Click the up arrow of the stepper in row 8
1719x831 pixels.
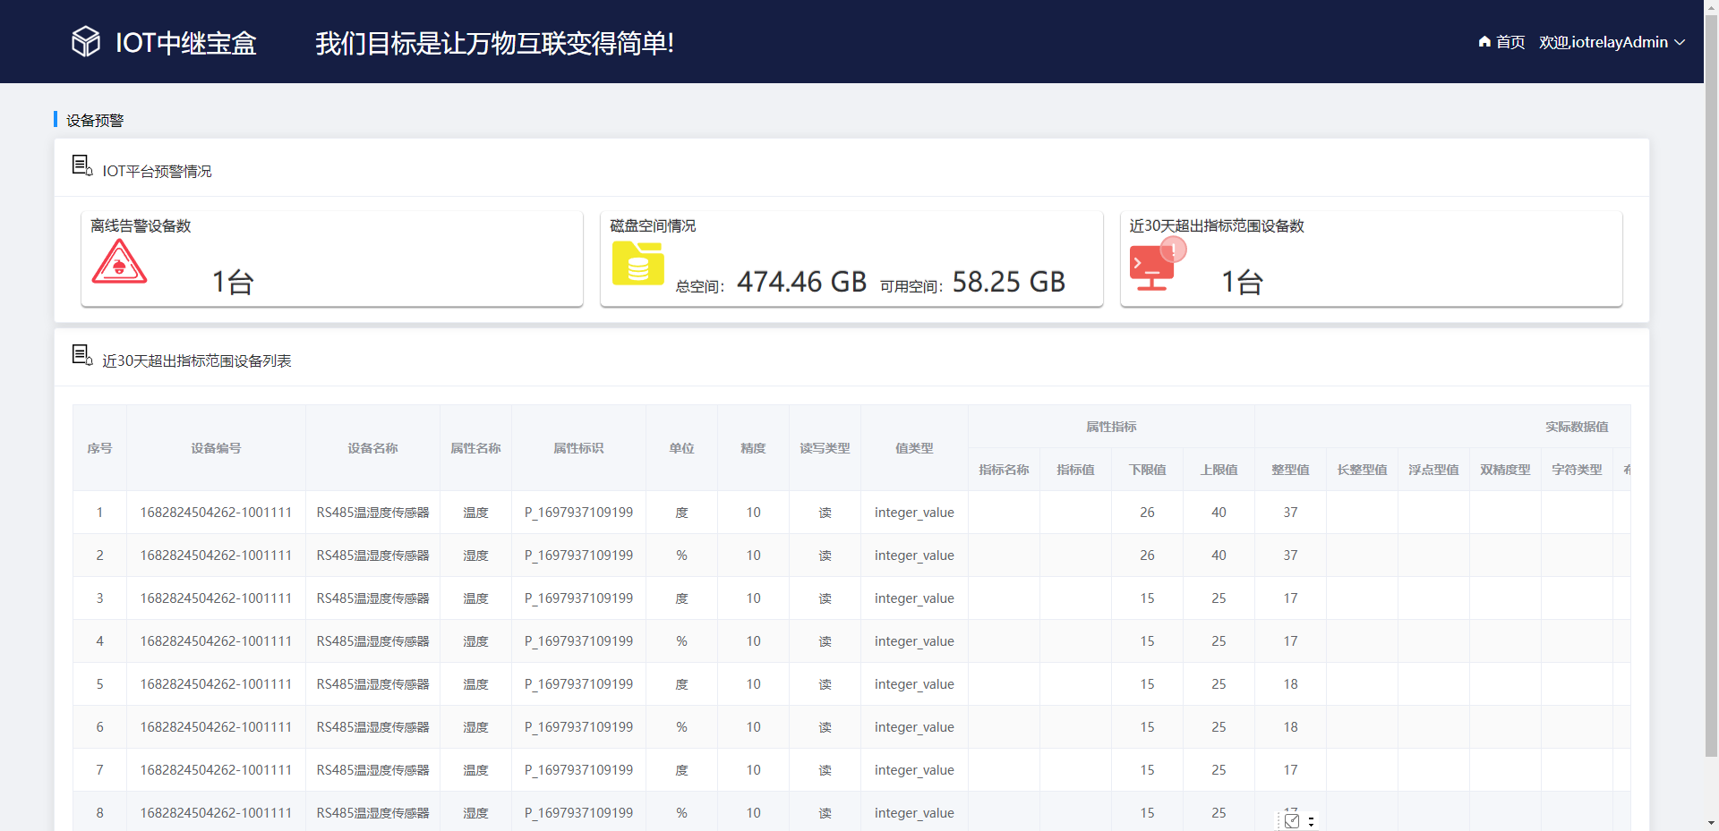[x=1313, y=817]
